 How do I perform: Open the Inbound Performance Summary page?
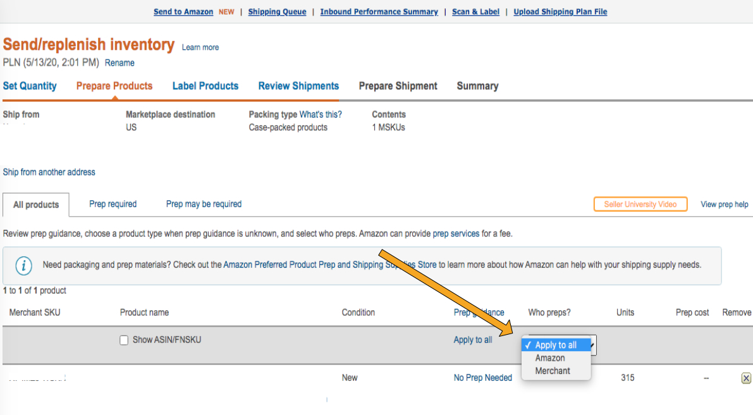(379, 11)
